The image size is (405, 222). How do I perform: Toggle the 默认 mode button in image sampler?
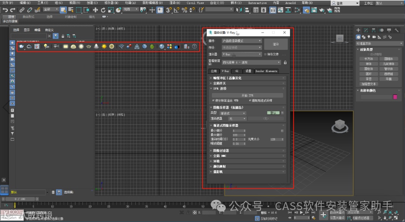pos(273,113)
